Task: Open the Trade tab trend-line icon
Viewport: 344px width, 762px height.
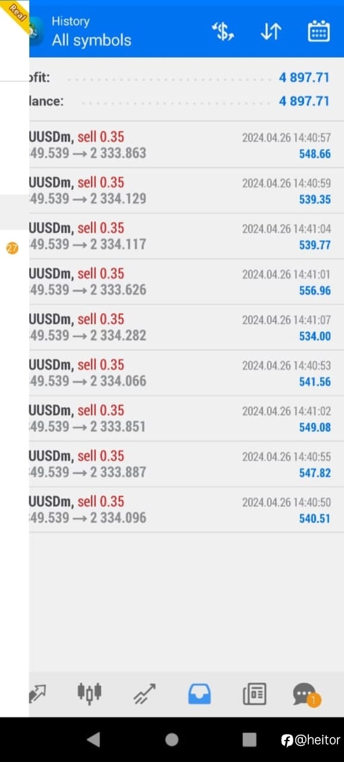Action: pos(145,694)
